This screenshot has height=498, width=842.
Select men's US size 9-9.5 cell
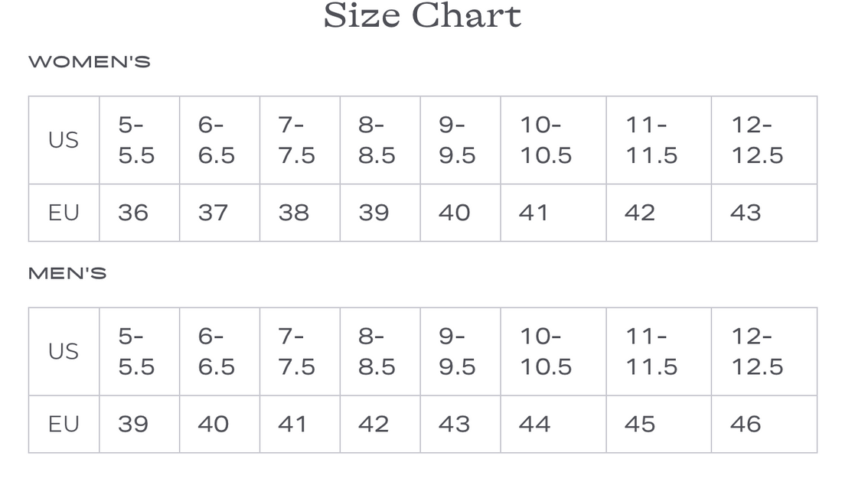click(x=457, y=351)
